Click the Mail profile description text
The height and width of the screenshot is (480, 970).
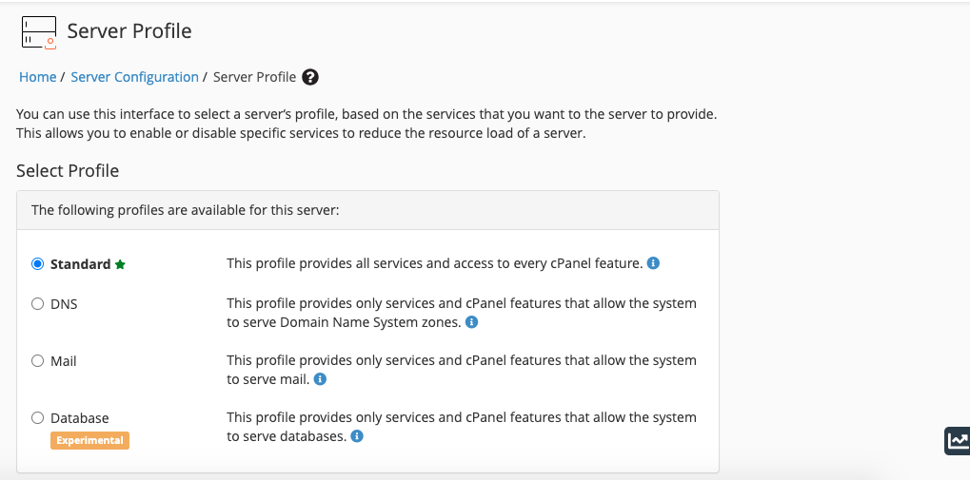click(461, 370)
